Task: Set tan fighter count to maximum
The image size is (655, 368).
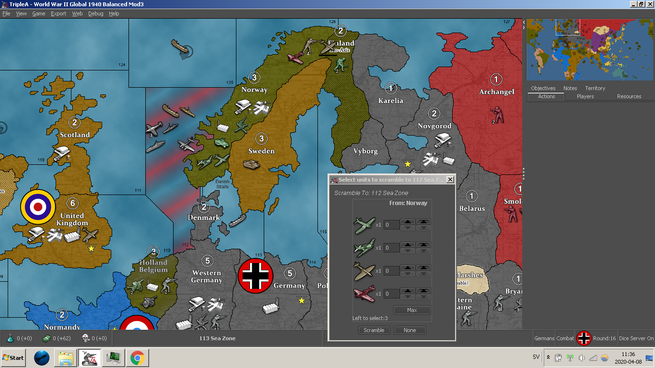Action: click(x=423, y=268)
